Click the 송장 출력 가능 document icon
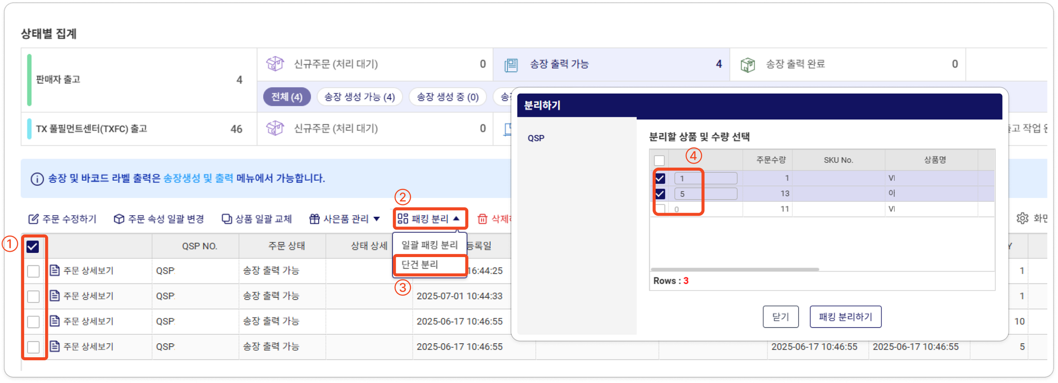 click(x=511, y=65)
